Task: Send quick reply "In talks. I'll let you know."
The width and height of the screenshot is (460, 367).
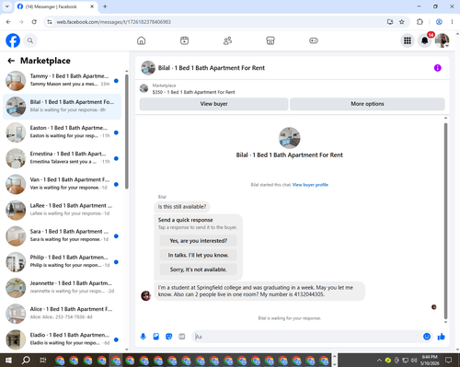Action: (x=199, y=255)
